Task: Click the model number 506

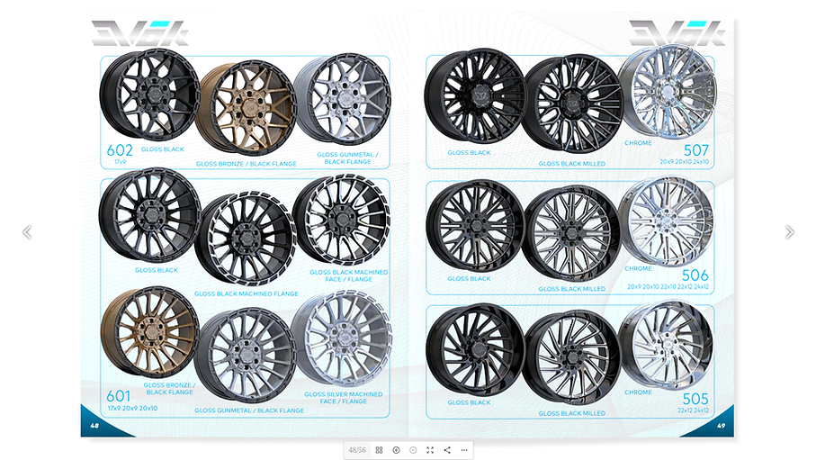Action: pyautogui.click(x=695, y=275)
